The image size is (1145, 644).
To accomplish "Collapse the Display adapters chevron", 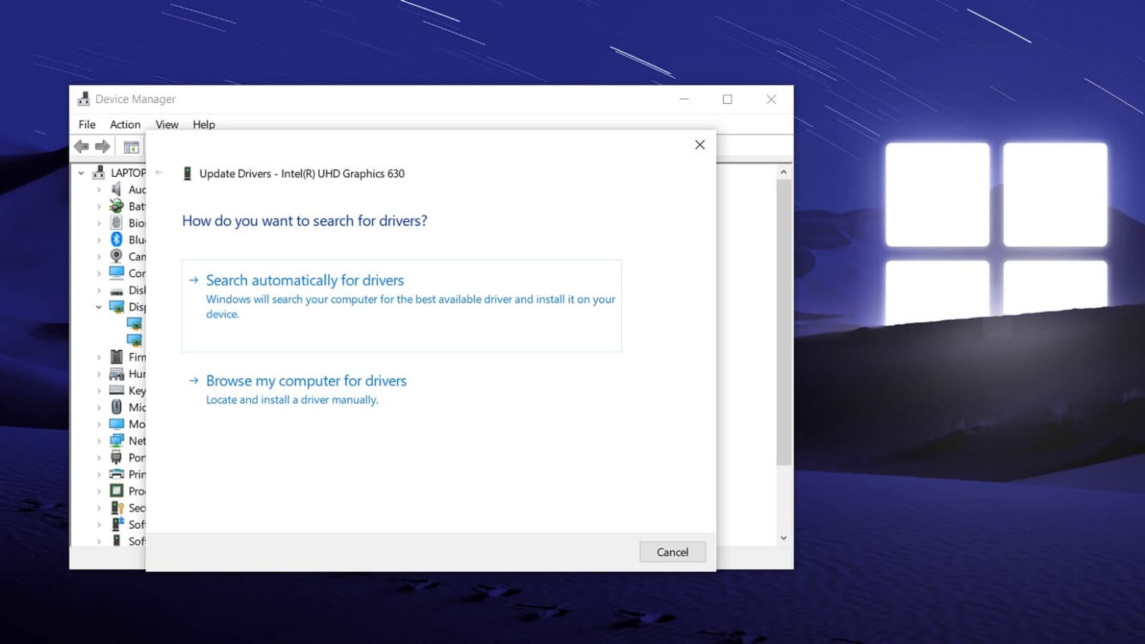I will coord(99,306).
